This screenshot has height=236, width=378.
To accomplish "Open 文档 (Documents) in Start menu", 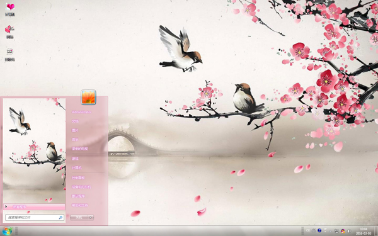I will point(75,121).
